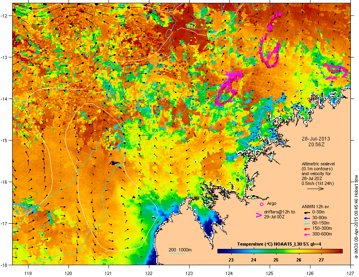Click the colorbar tick label 26
359x277 pixels.
299,260
